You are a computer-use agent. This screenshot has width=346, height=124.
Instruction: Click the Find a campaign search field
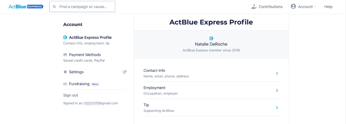pos(82,7)
